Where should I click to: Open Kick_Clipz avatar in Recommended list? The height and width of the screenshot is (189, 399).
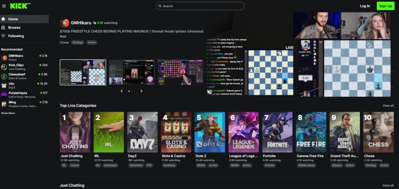click(4, 67)
